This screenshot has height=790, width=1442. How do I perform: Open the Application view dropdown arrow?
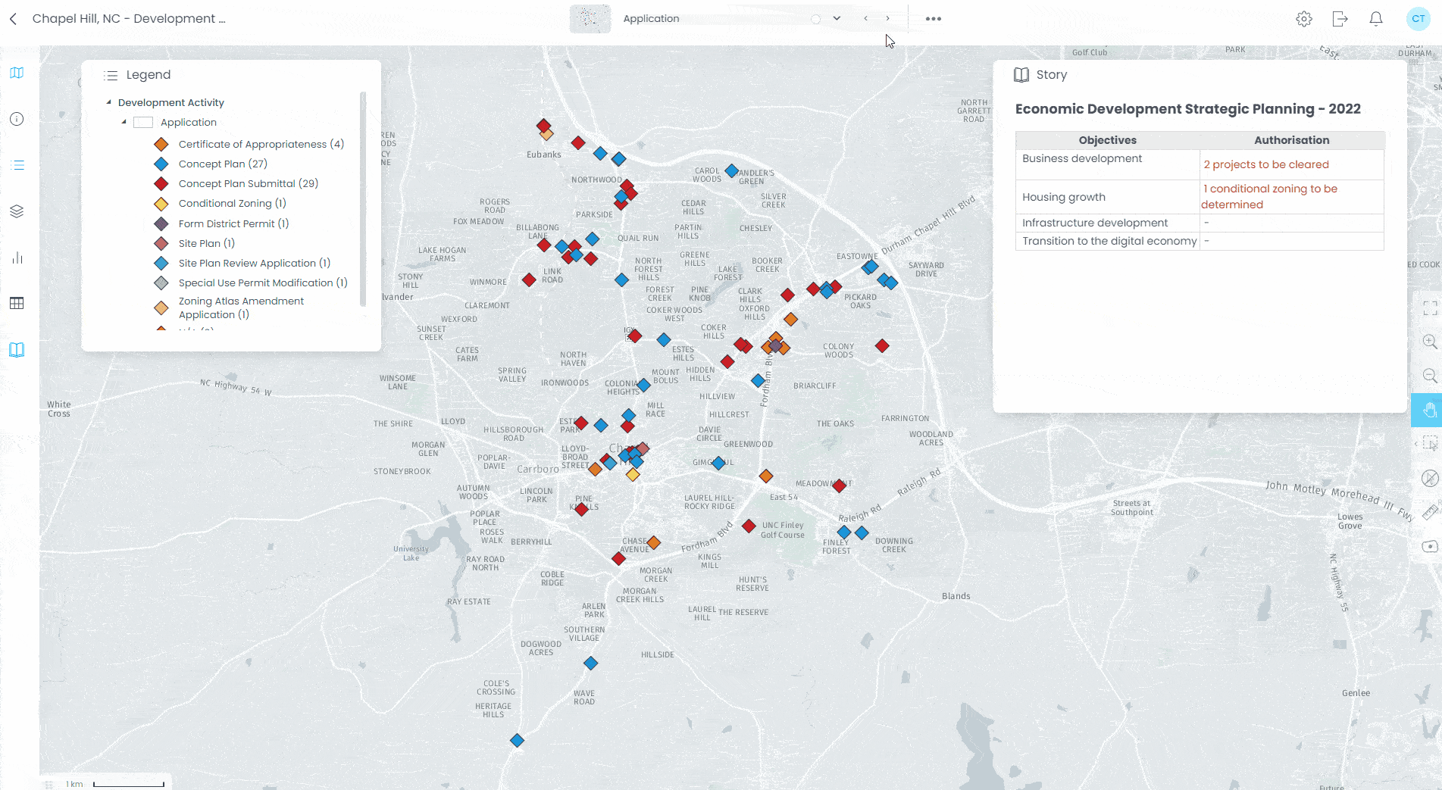click(x=837, y=19)
